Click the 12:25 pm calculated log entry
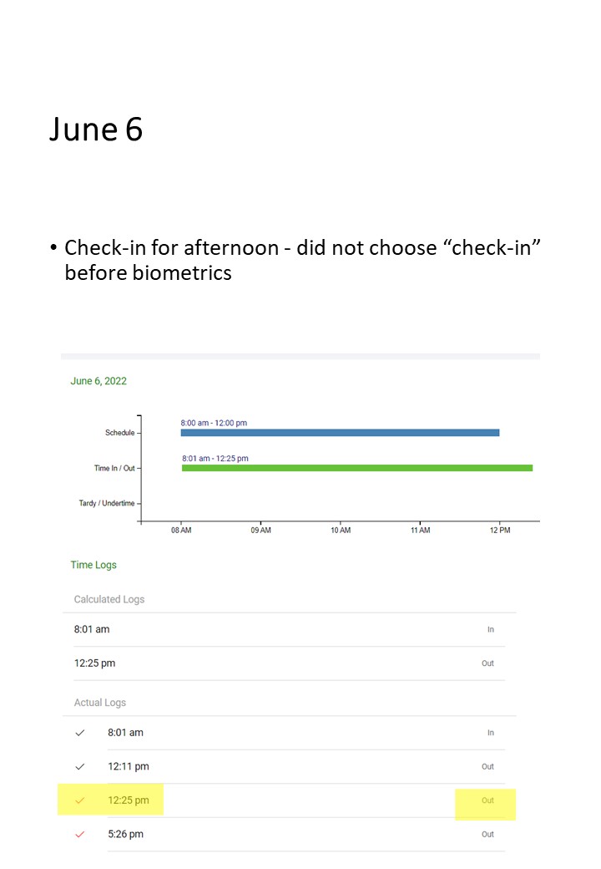Viewport: 601px width, 869px height. tap(94, 663)
